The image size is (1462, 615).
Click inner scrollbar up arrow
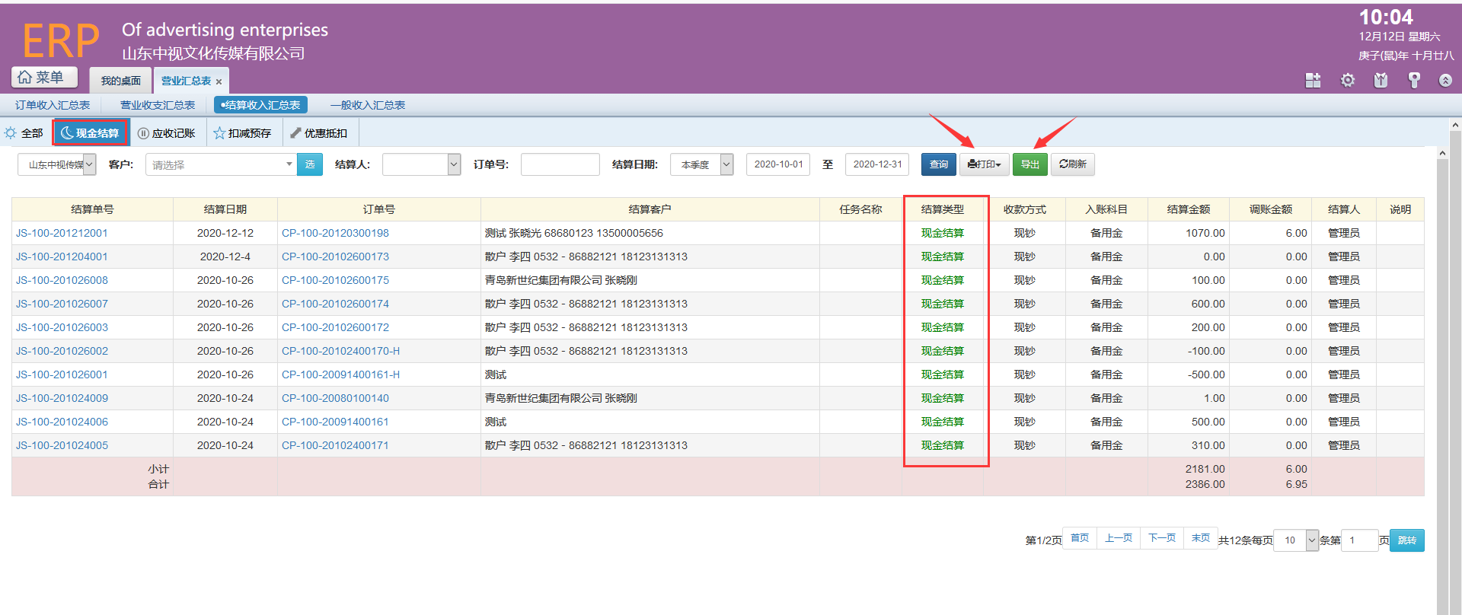coord(1442,153)
